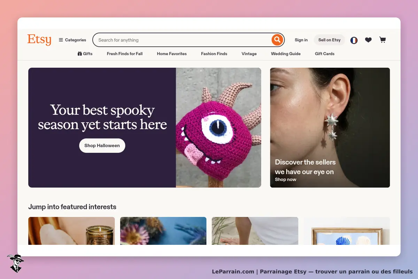Click Your best spooky season headline
The height and width of the screenshot is (279, 418).
[x=102, y=117]
